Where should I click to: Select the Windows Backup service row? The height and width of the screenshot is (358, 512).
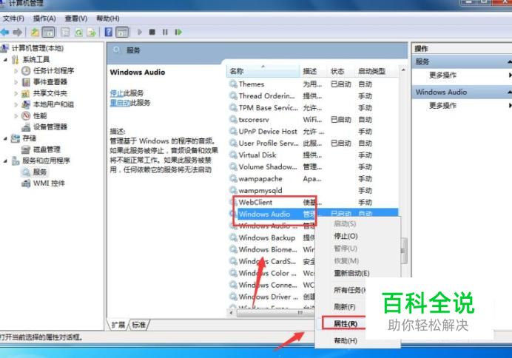(272, 237)
